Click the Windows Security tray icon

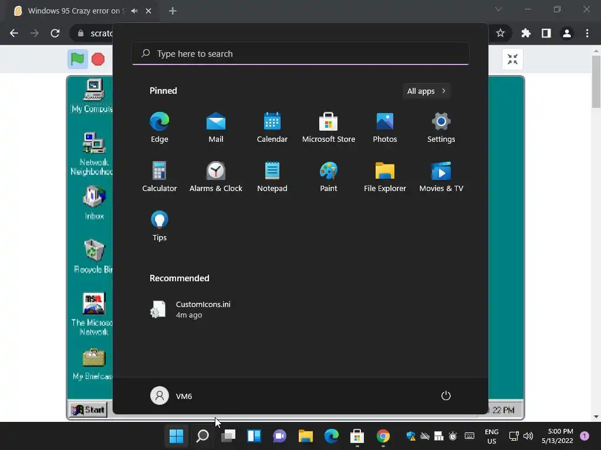coord(411,436)
